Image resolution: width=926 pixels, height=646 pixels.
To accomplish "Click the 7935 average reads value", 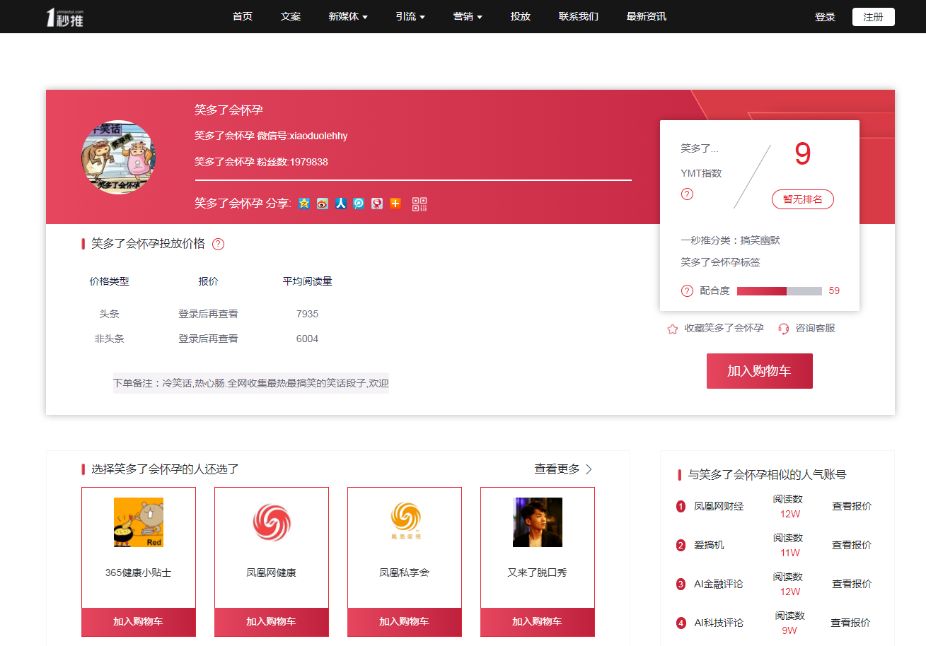I will coord(307,314).
